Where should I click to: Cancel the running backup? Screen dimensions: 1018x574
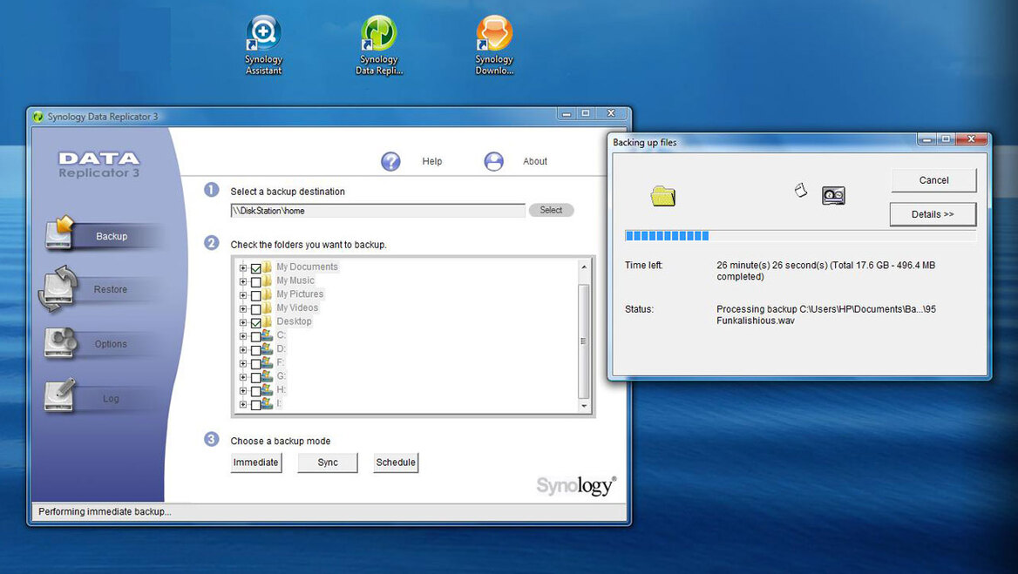pyautogui.click(x=933, y=180)
